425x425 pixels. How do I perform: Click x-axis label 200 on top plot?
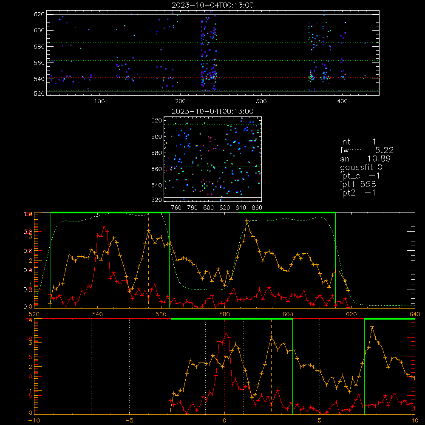pyautogui.click(x=180, y=102)
